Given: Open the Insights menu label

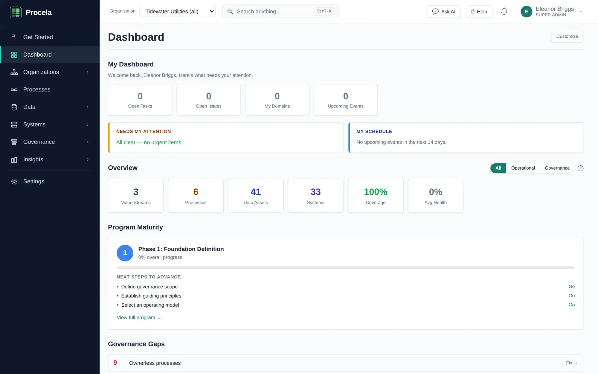Looking at the screenshot, I should (x=33, y=159).
